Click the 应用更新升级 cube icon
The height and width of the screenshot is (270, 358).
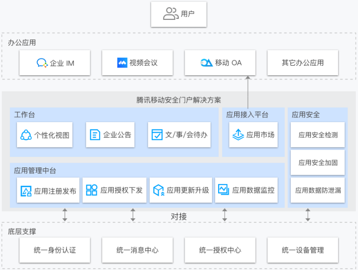point(159,190)
